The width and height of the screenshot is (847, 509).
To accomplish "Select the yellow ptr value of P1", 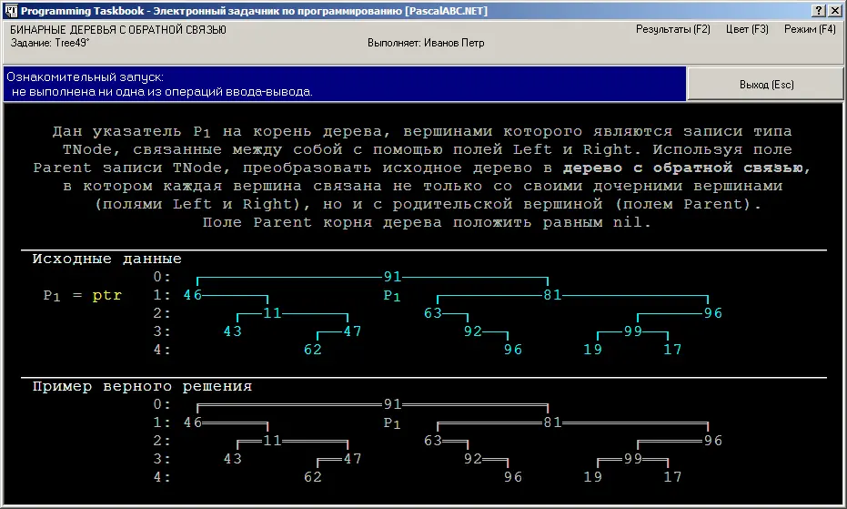I will point(106,295).
